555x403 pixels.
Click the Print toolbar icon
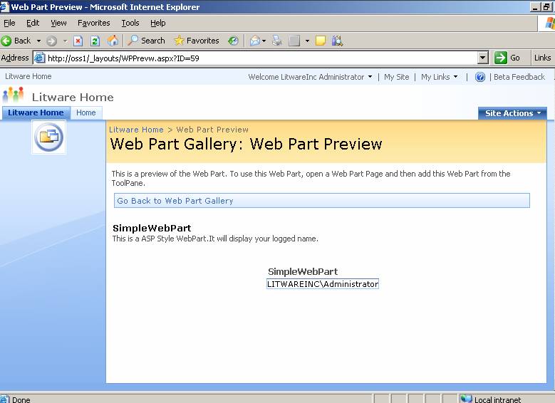coord(277,41)
